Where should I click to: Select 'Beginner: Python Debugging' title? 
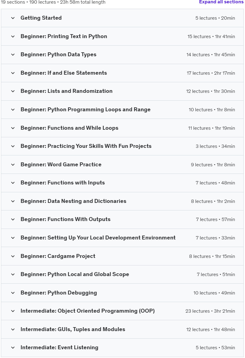pos(59,293)
